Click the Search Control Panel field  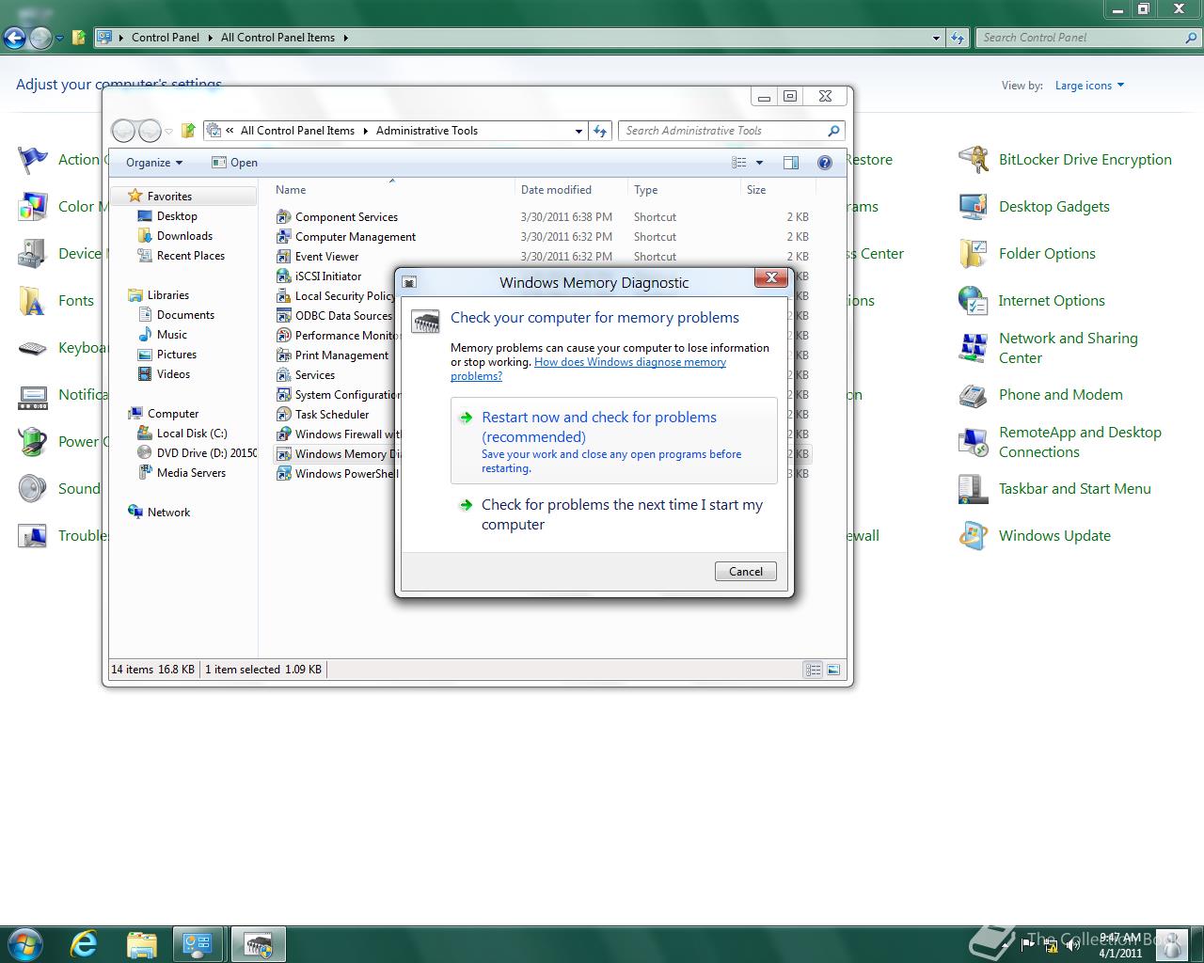tap(1088, 38)
